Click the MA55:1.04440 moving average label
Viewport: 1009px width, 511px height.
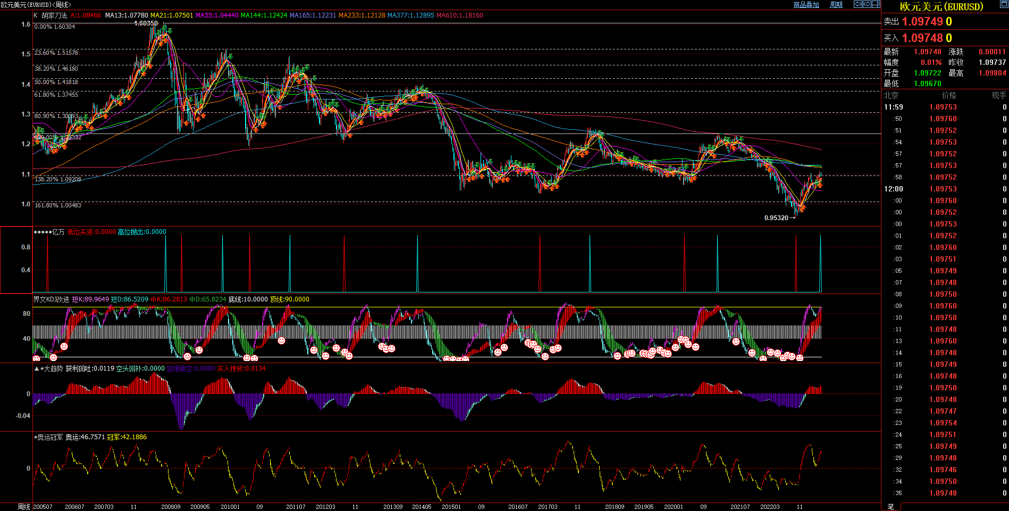[217, 15]
